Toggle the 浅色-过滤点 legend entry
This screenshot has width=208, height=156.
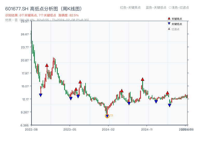(179, 8)
